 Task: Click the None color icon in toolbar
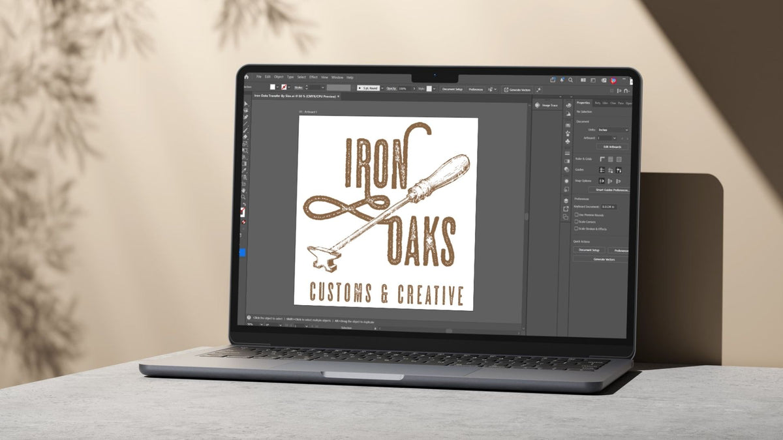tap(243, 222)
